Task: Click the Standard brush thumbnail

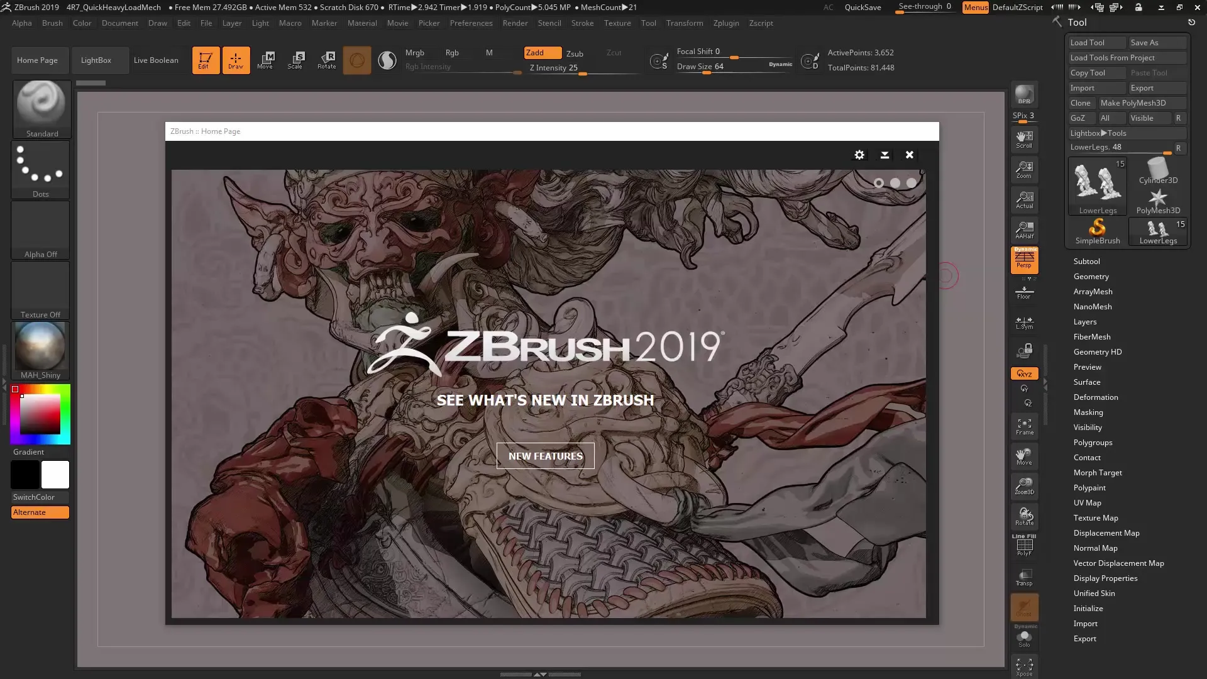Action: (41, 109)
